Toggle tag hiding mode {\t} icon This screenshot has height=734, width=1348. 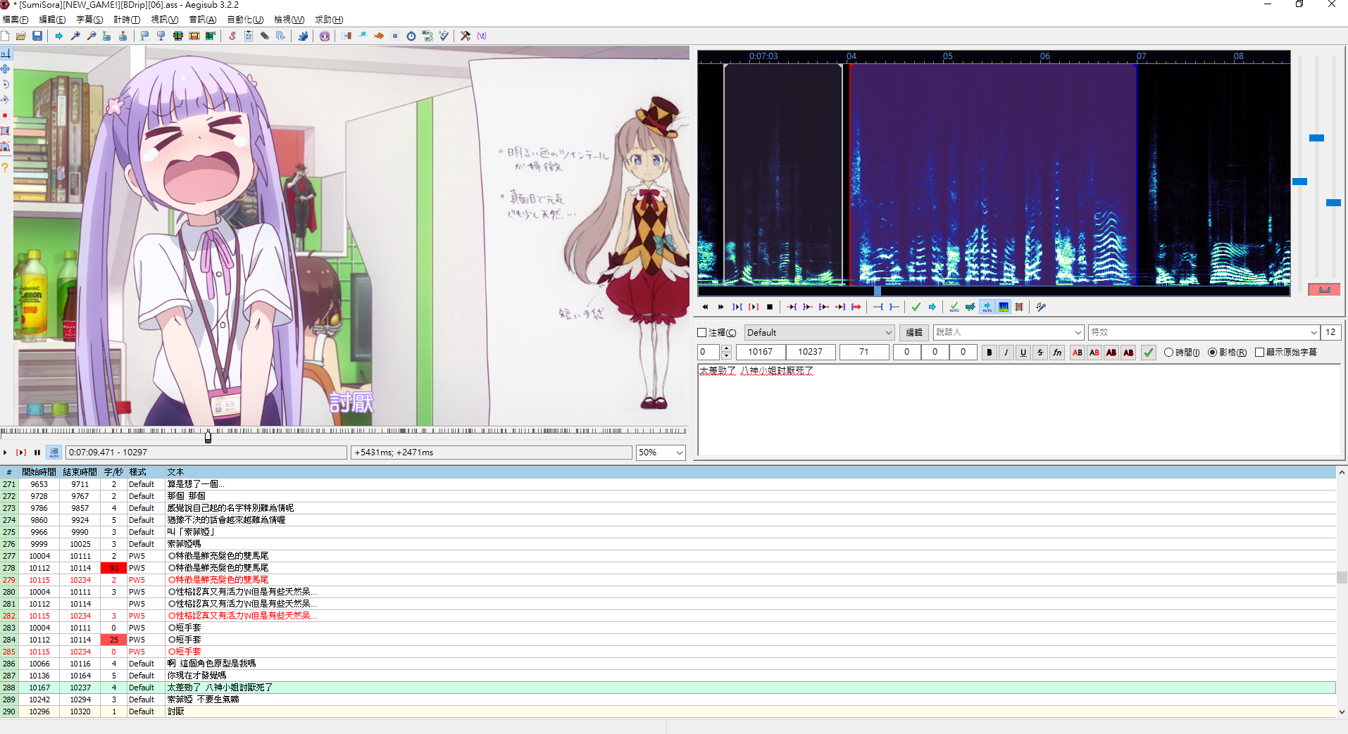482,36
